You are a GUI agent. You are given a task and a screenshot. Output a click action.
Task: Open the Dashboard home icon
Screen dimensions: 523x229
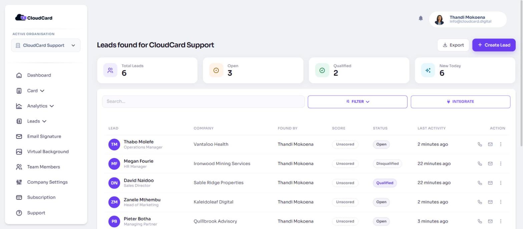click(19, 75)
